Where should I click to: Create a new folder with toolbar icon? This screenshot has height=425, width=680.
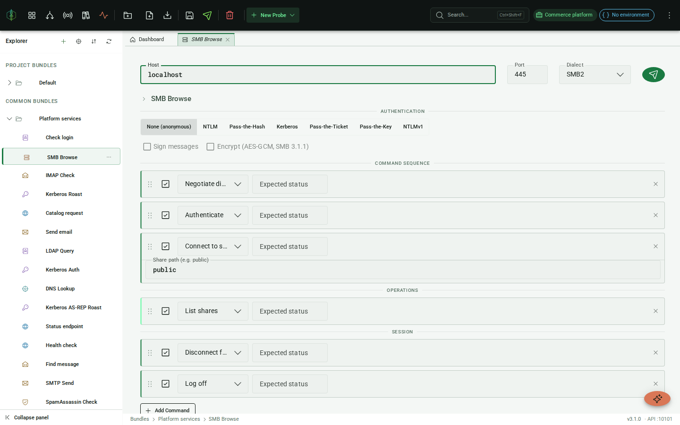[x=127, y=15]
